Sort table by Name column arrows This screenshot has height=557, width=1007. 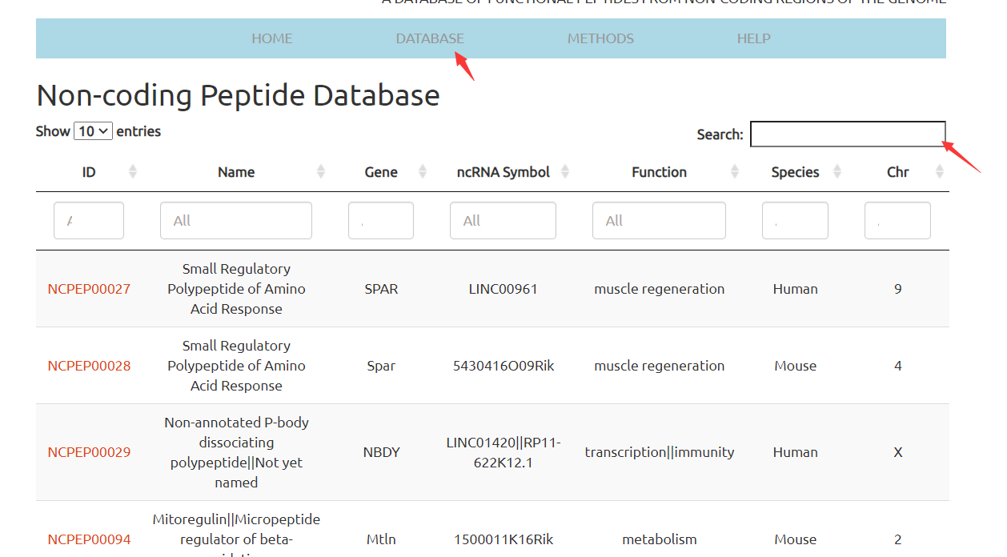tap(321, 171)
